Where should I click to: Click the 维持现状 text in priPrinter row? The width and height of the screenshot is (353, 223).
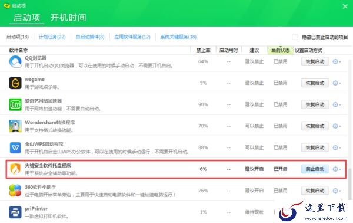click(254, 212)
